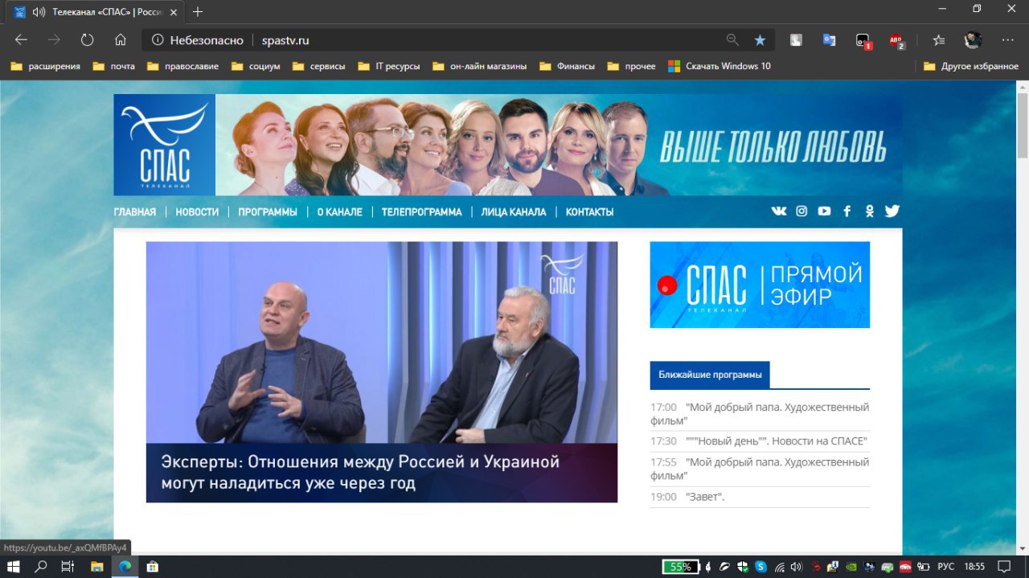Click the Skype tray icon
Screen dimensions: 1029x578
point(760,567)
